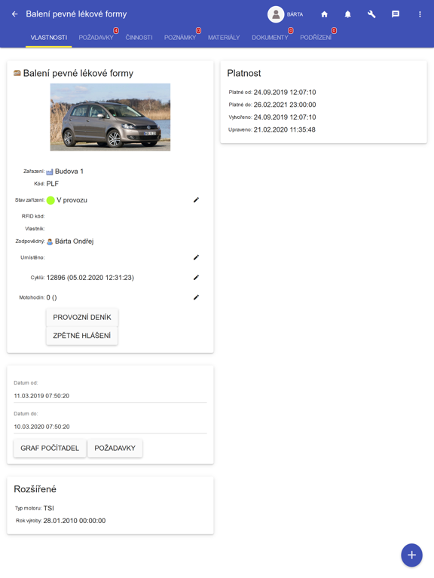Click the PLF code value
The height and width of the screenshot is (578, 434).
(x=53, y=184)
